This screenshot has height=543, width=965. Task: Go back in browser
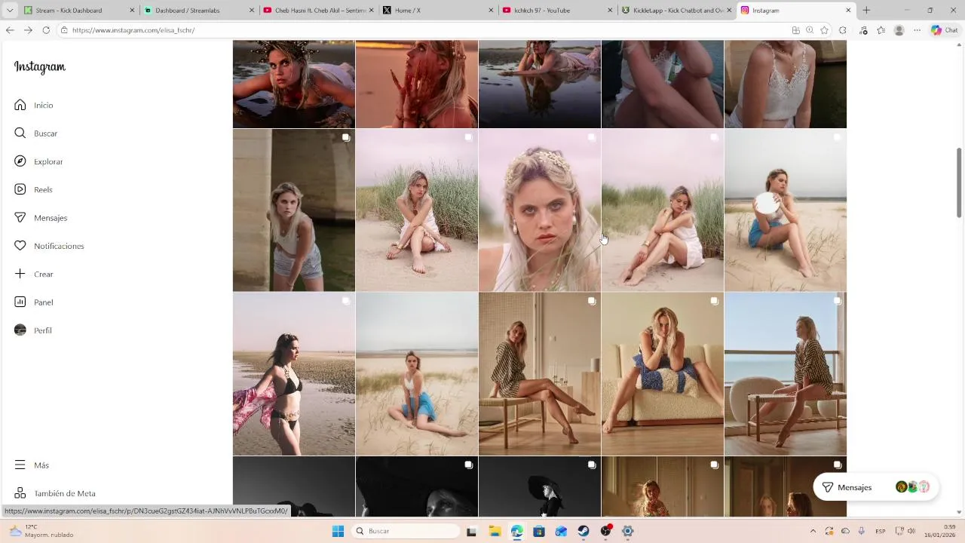pyautogui.click(x=10, y=30)
